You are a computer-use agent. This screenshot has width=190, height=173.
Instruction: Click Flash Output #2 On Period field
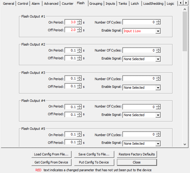click(x=70, y=51)
